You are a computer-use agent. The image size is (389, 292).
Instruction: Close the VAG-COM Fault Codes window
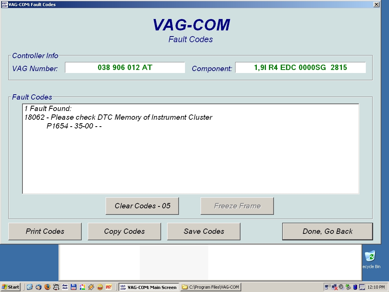pyautogui.click(x=376, y=5)
